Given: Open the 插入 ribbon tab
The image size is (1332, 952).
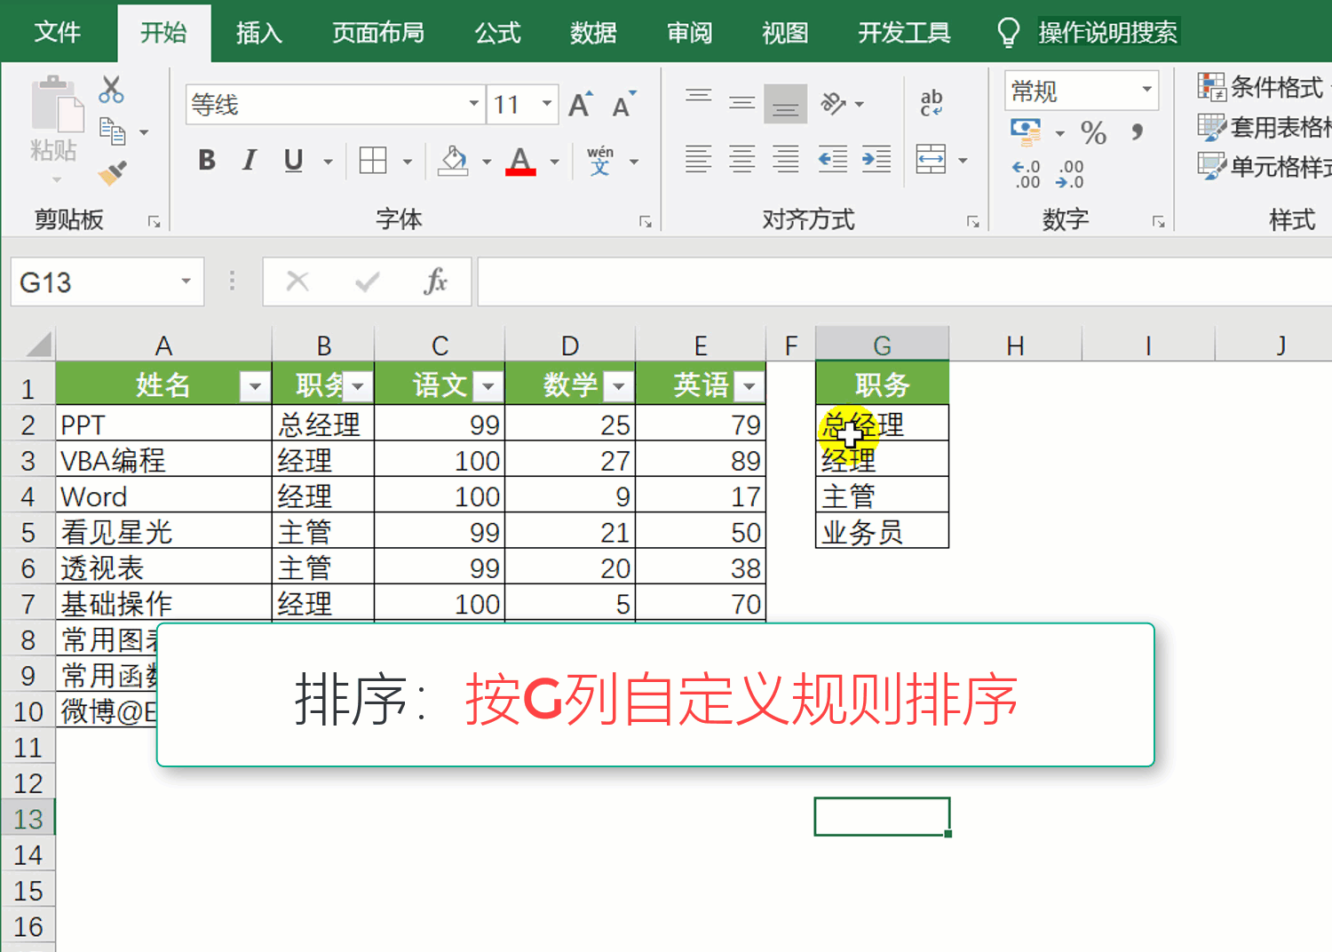Looking at the screenshot, I should coord(258,33).
